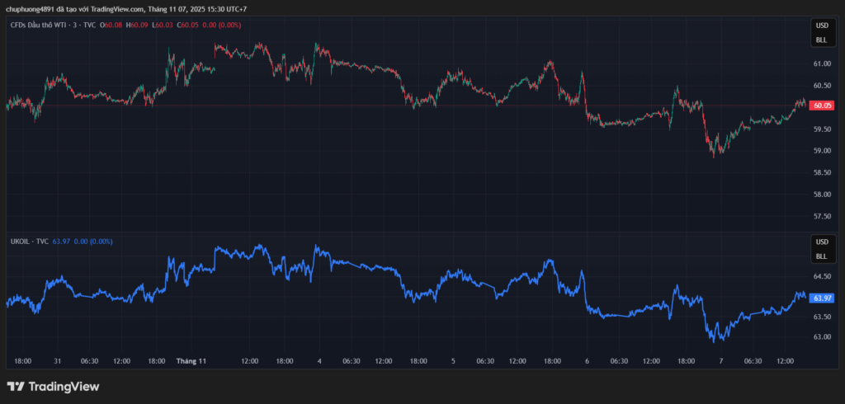845x404 pixels.
Task: Click the blue 63.97 last price tag
Action: click(822, 298)
